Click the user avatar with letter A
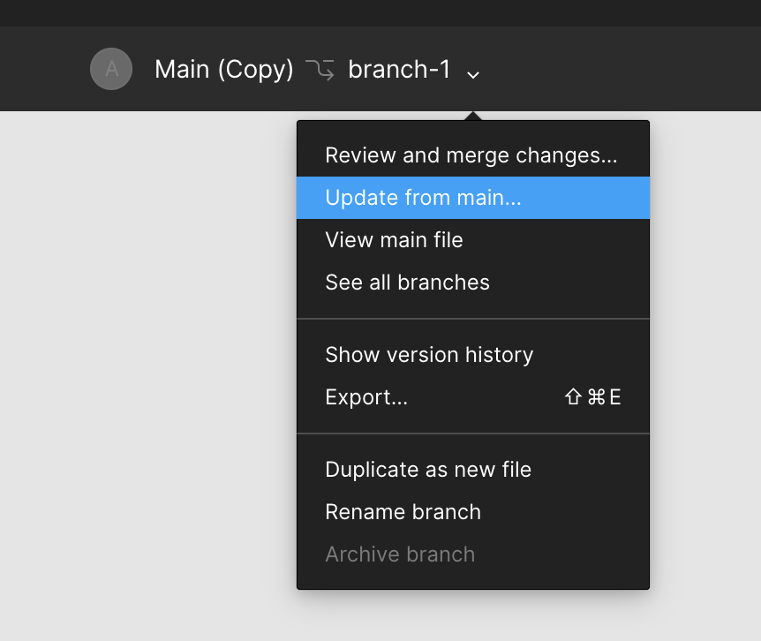 (x=111, y=69)
